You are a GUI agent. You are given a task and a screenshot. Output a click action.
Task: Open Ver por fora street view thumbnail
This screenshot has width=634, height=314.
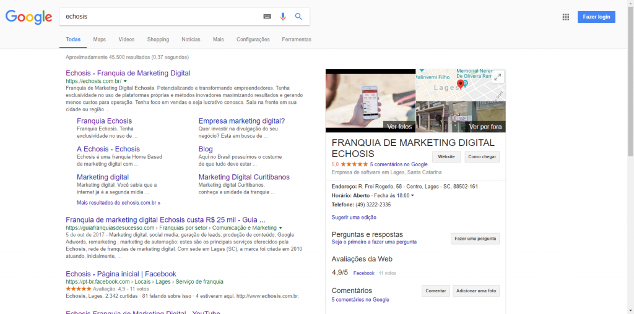click(x=461, y=117)
